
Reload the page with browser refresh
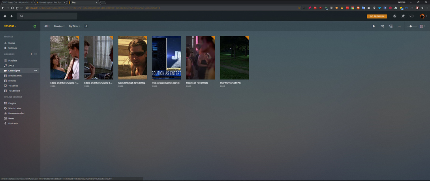pyautogui.click(x=12, y=7)
